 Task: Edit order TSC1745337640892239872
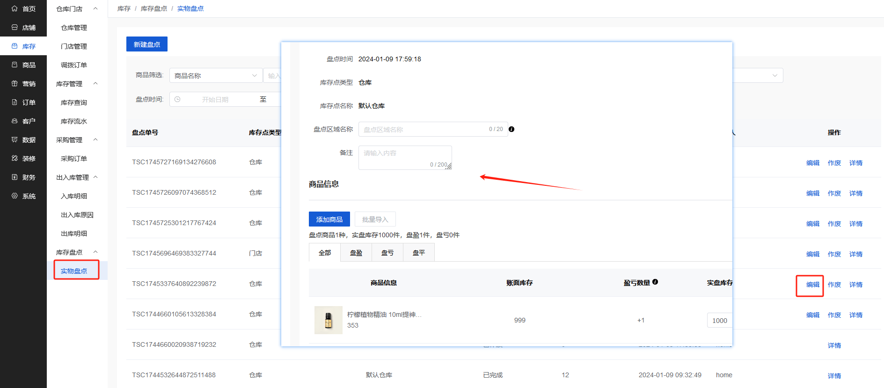813,285
